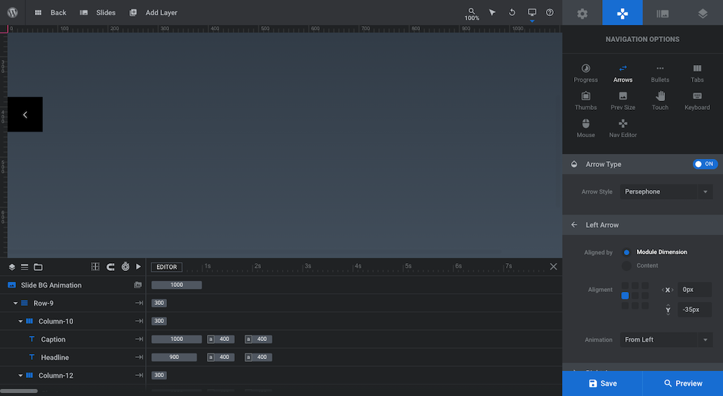Open Prev Size settings

pos(623,101)
